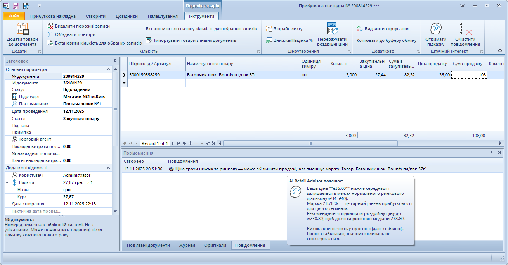This screenshot has height=265, width=508.
Task: Collapse the 'Додаткові відомості' section
Action: click(x=108, y=168)
